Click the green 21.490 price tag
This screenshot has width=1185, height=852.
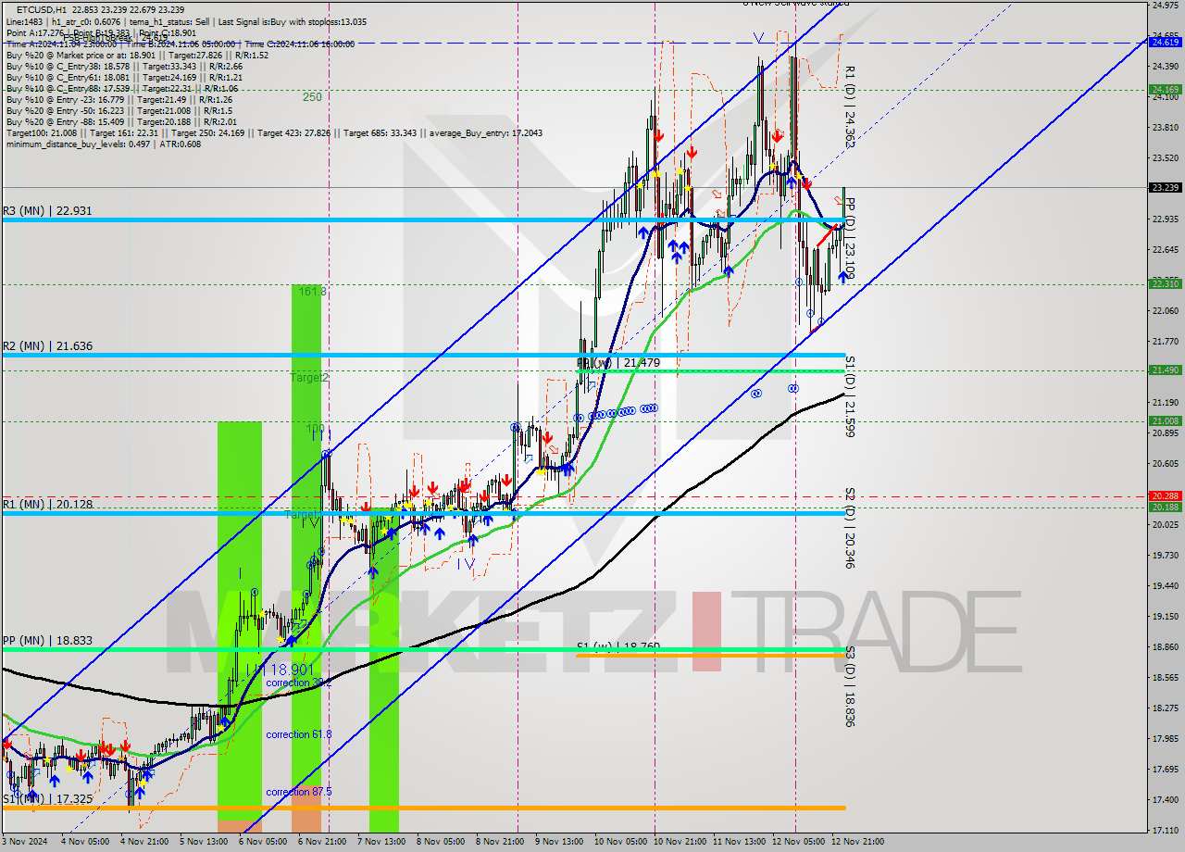coord(1165,370)
